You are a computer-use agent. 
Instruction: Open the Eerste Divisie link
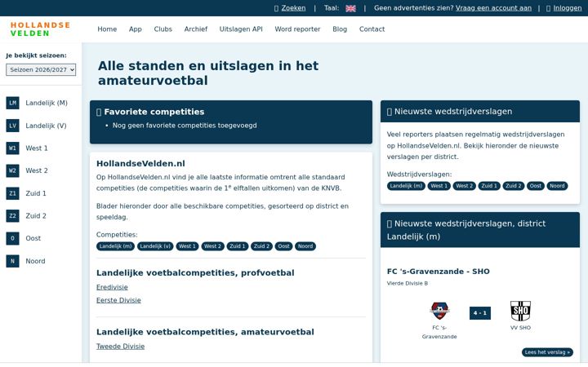[x=118, y=300]
